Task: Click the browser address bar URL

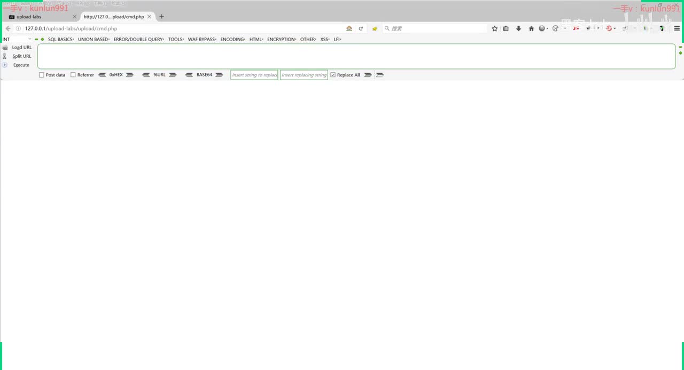Action: tap(71, 28)
